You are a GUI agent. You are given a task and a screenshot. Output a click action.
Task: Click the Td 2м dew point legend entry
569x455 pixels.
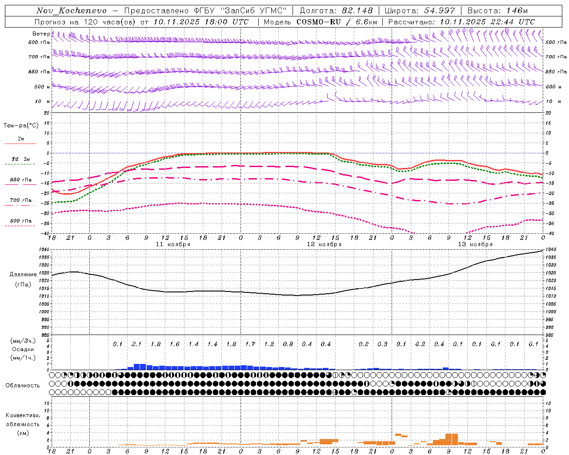(x=21, y=159)
